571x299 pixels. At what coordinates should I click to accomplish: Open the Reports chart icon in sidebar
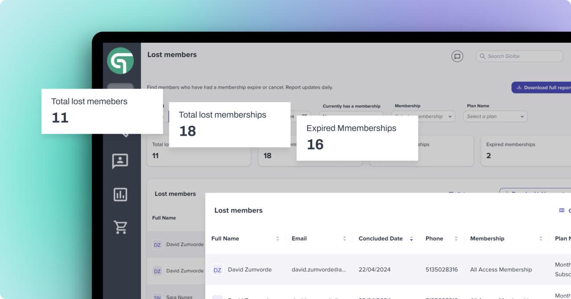tap(120, 195)
